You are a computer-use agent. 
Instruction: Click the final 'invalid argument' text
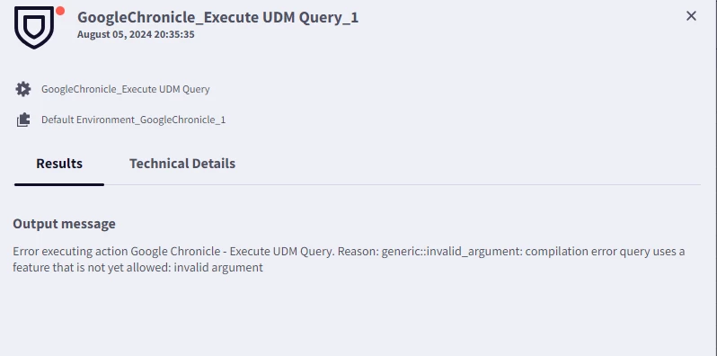218,267
